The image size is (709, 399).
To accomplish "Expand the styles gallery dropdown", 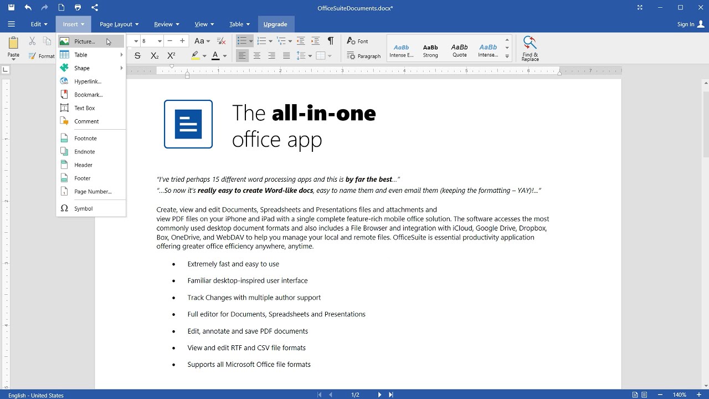I will (507, 56).
